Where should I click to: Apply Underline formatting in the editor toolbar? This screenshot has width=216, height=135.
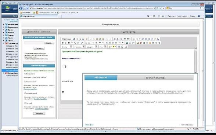click(69, 43)
